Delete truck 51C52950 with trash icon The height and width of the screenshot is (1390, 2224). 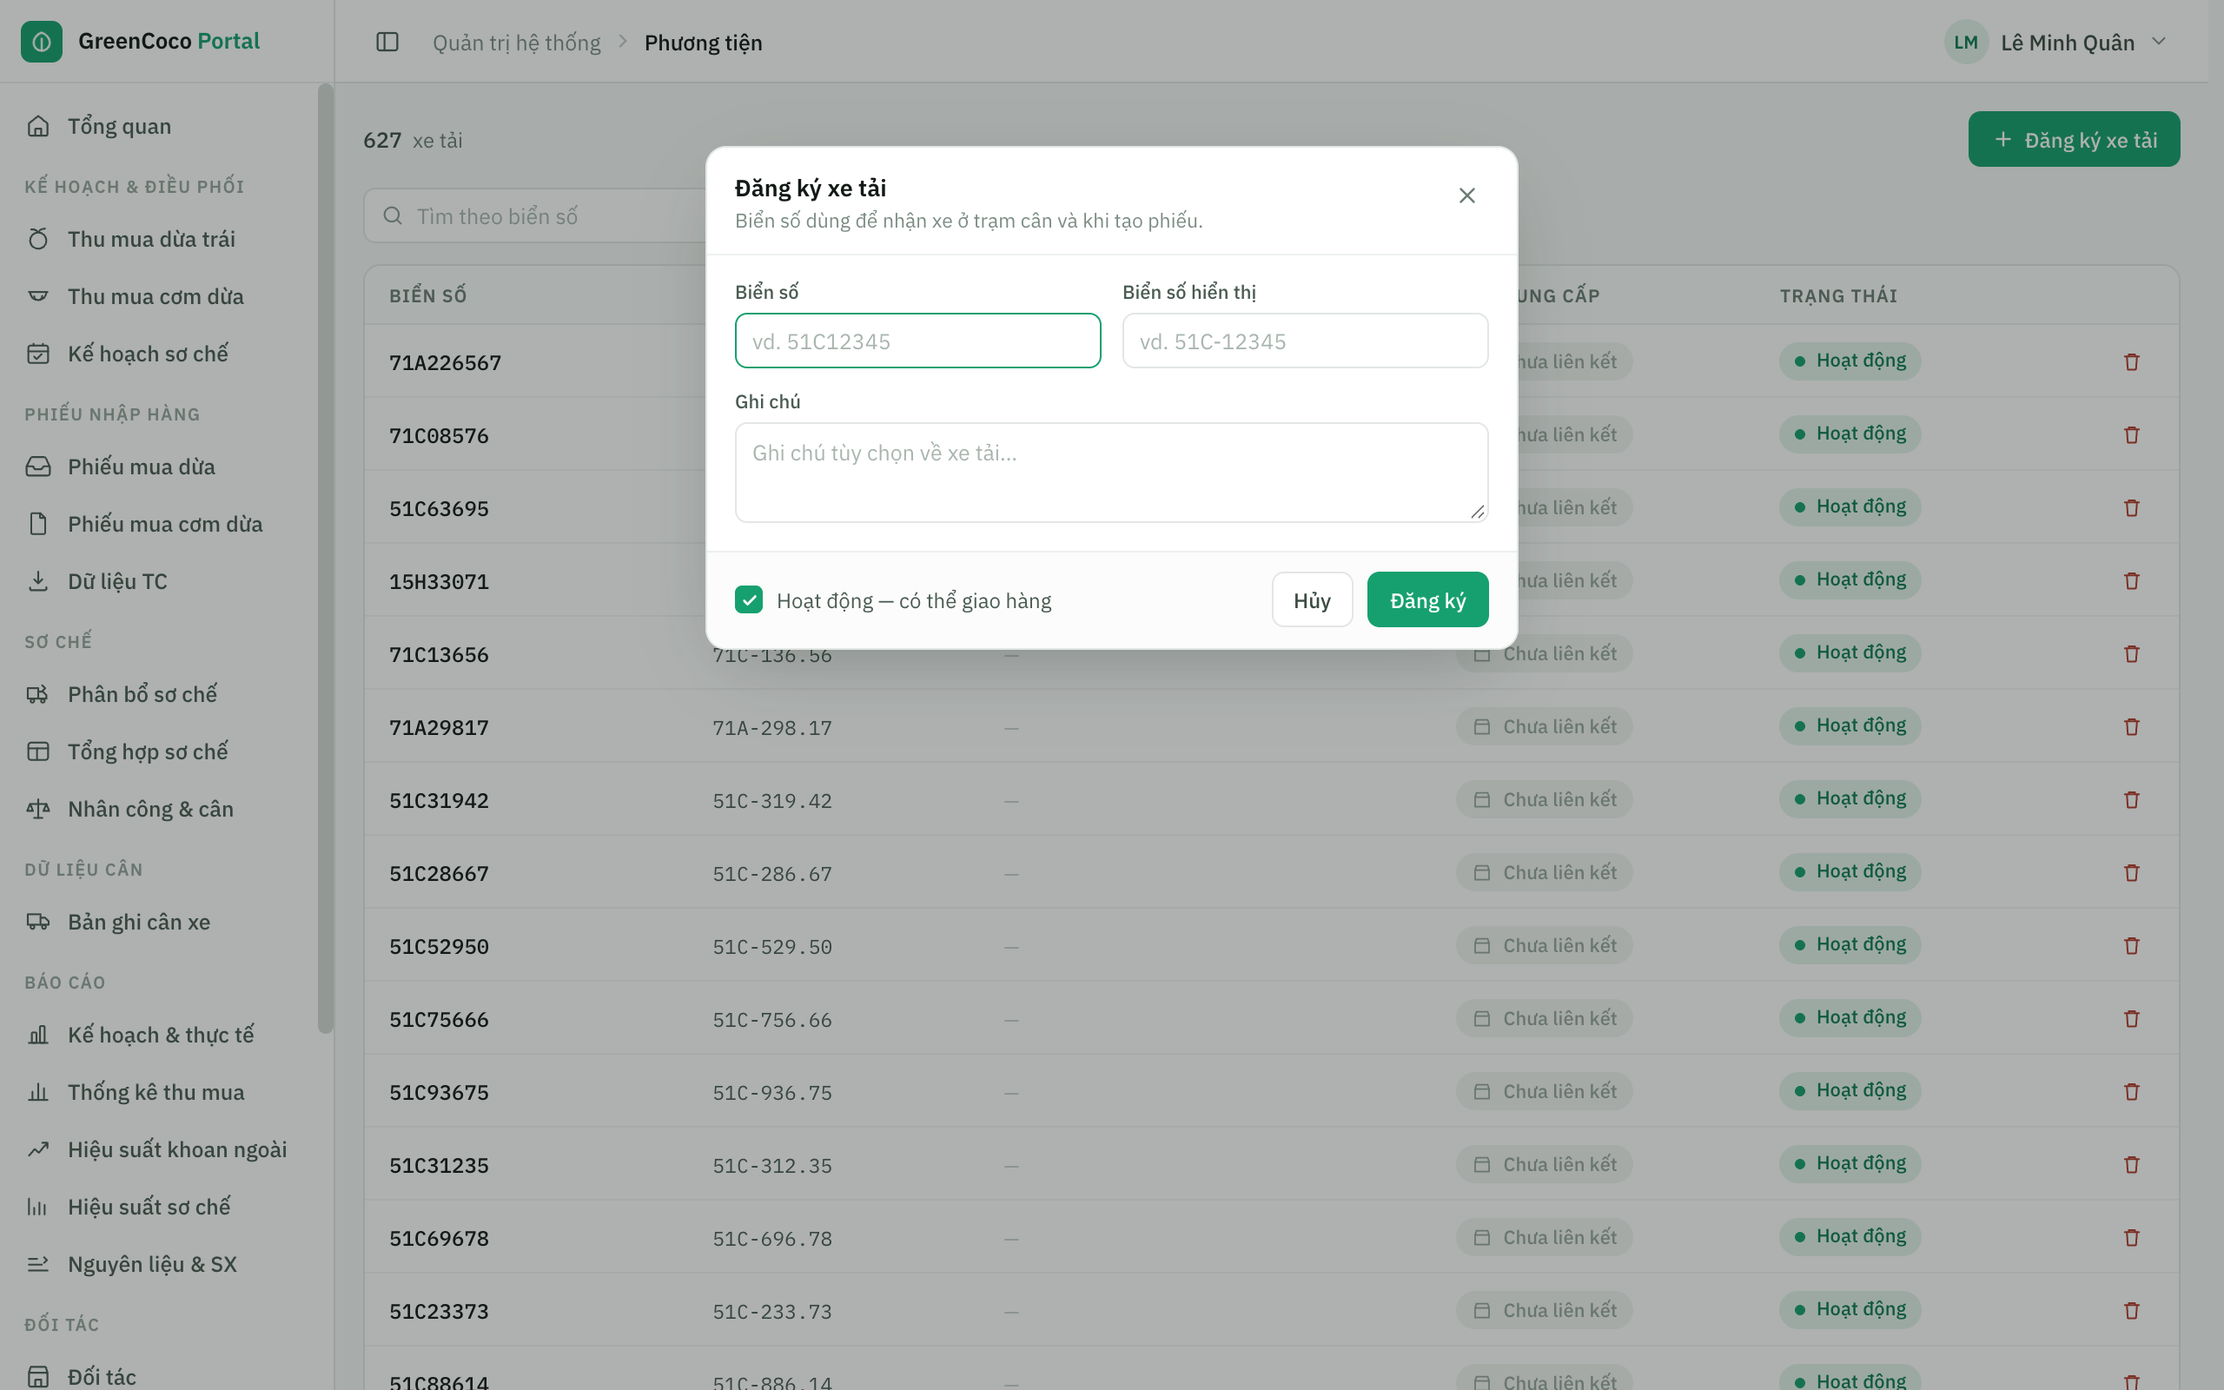point(2132,945)
